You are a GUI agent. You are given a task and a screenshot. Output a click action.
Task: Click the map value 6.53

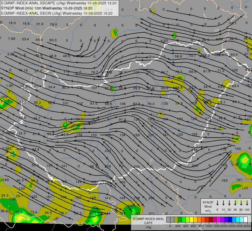pyautogui.click(x=164, y=41)
